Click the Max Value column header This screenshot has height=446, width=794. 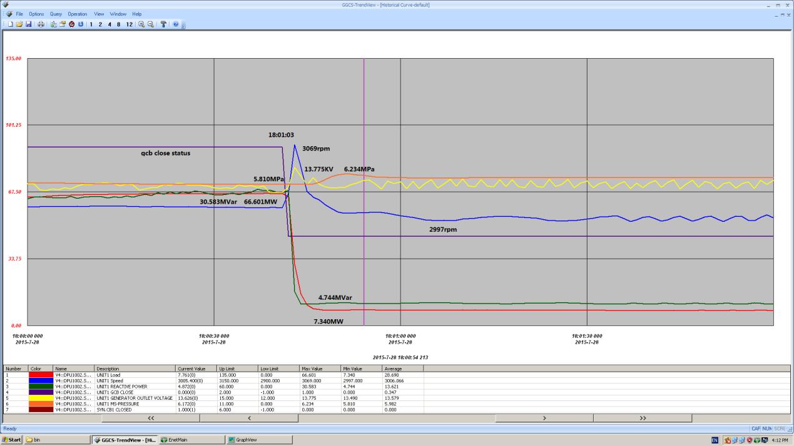coord(320,369)
